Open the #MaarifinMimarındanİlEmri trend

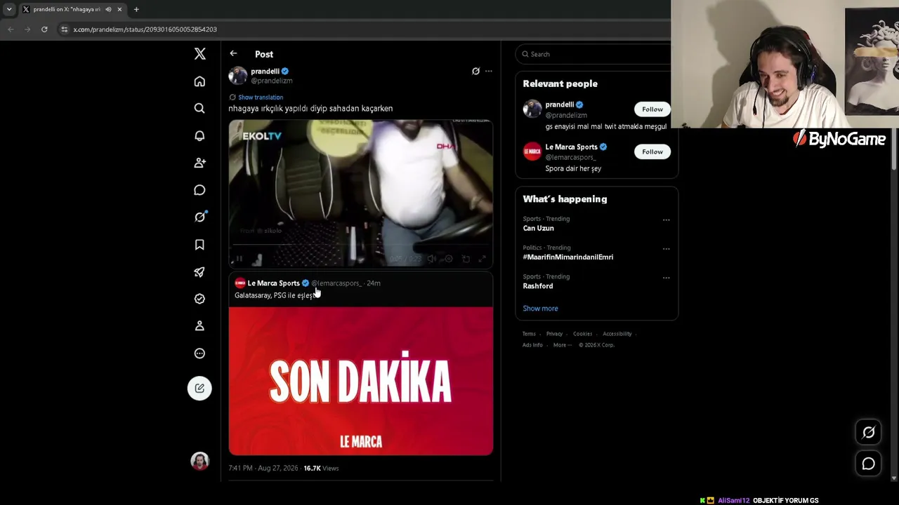568,257
